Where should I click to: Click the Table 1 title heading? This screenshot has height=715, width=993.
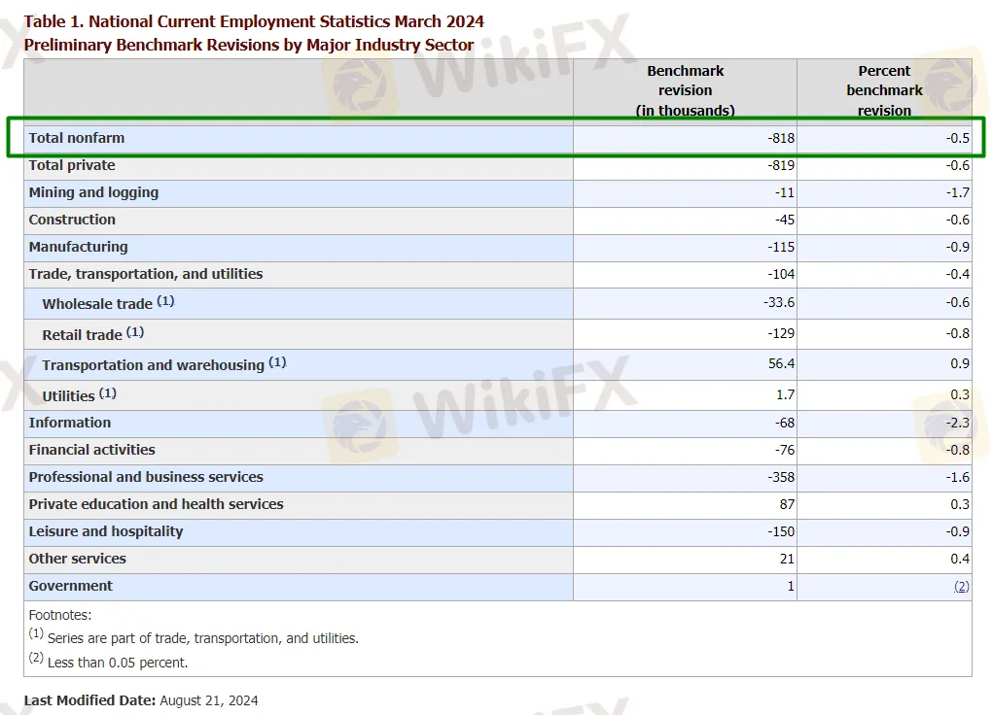coord(254,21)
